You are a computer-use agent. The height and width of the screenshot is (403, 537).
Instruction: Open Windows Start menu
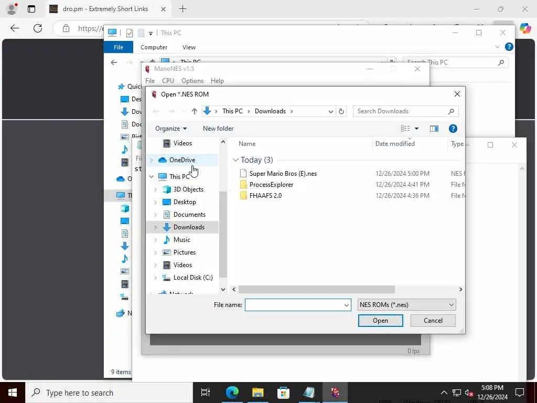click(x=13, y=393)
